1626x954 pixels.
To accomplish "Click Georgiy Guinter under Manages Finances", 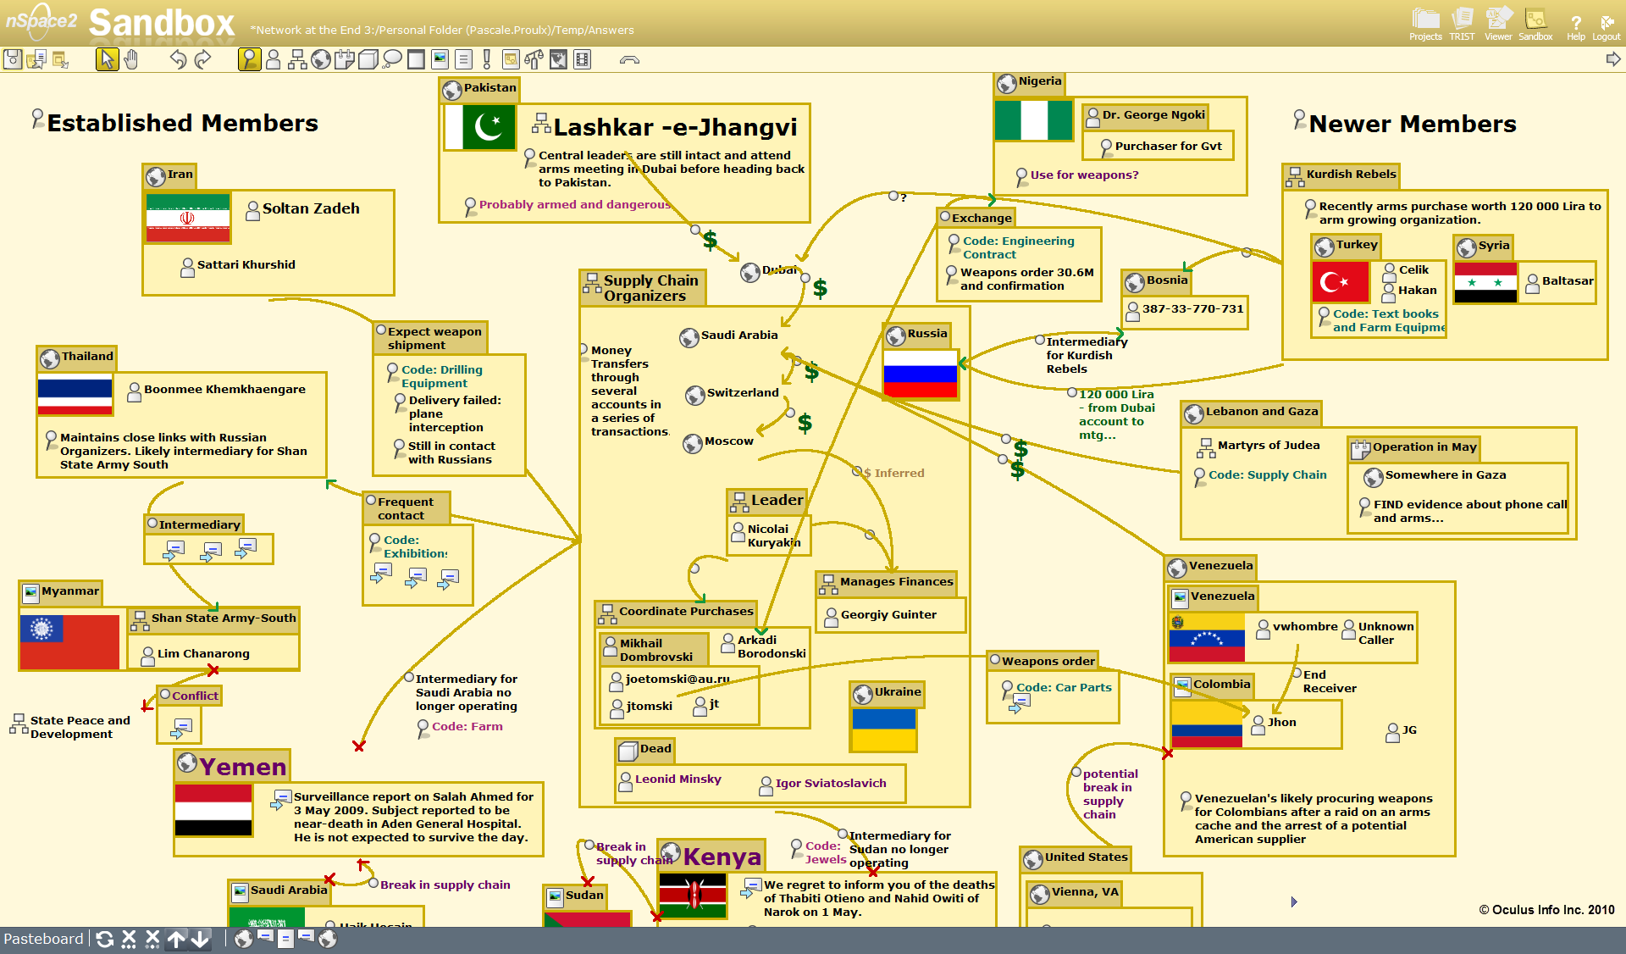I will point(881,615).
